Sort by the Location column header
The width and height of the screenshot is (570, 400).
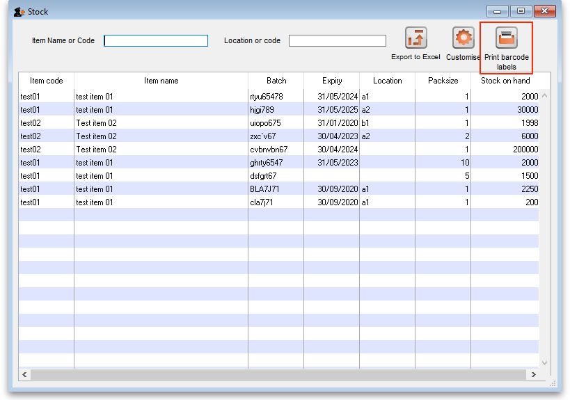coord(387,81)
